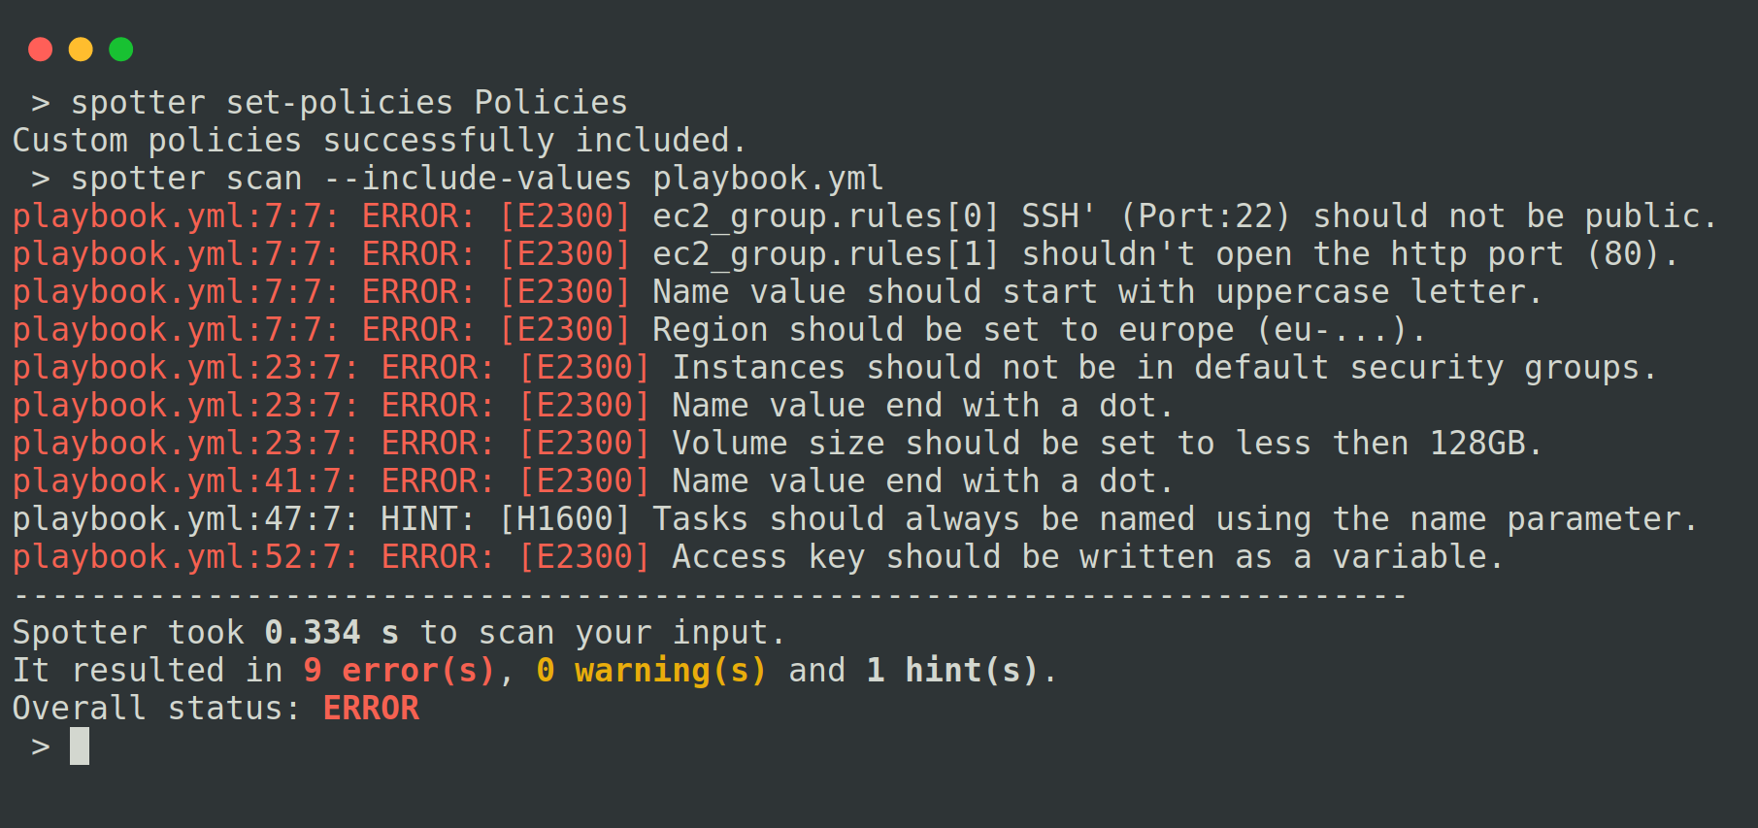Viewport: 1758px width, 828px height.
Task: Open the playbook.yml:52:7 file reference
Action: pyautogui.click(x=184, y=557)
